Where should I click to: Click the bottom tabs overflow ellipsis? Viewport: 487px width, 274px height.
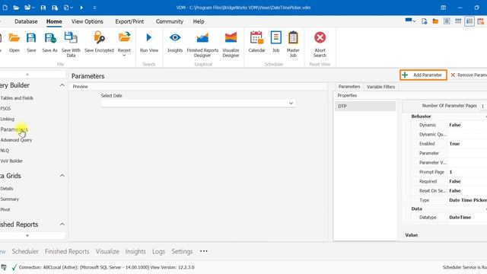click(x=204, y=251)
